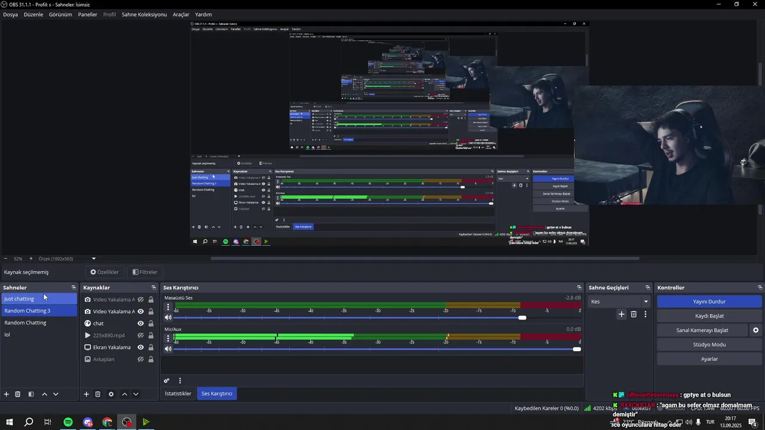Open scene filters icon in Sahneler toolbar
The width and height of the screenshot is (765, 430).
pyautogui.click(x=31, y=394)
